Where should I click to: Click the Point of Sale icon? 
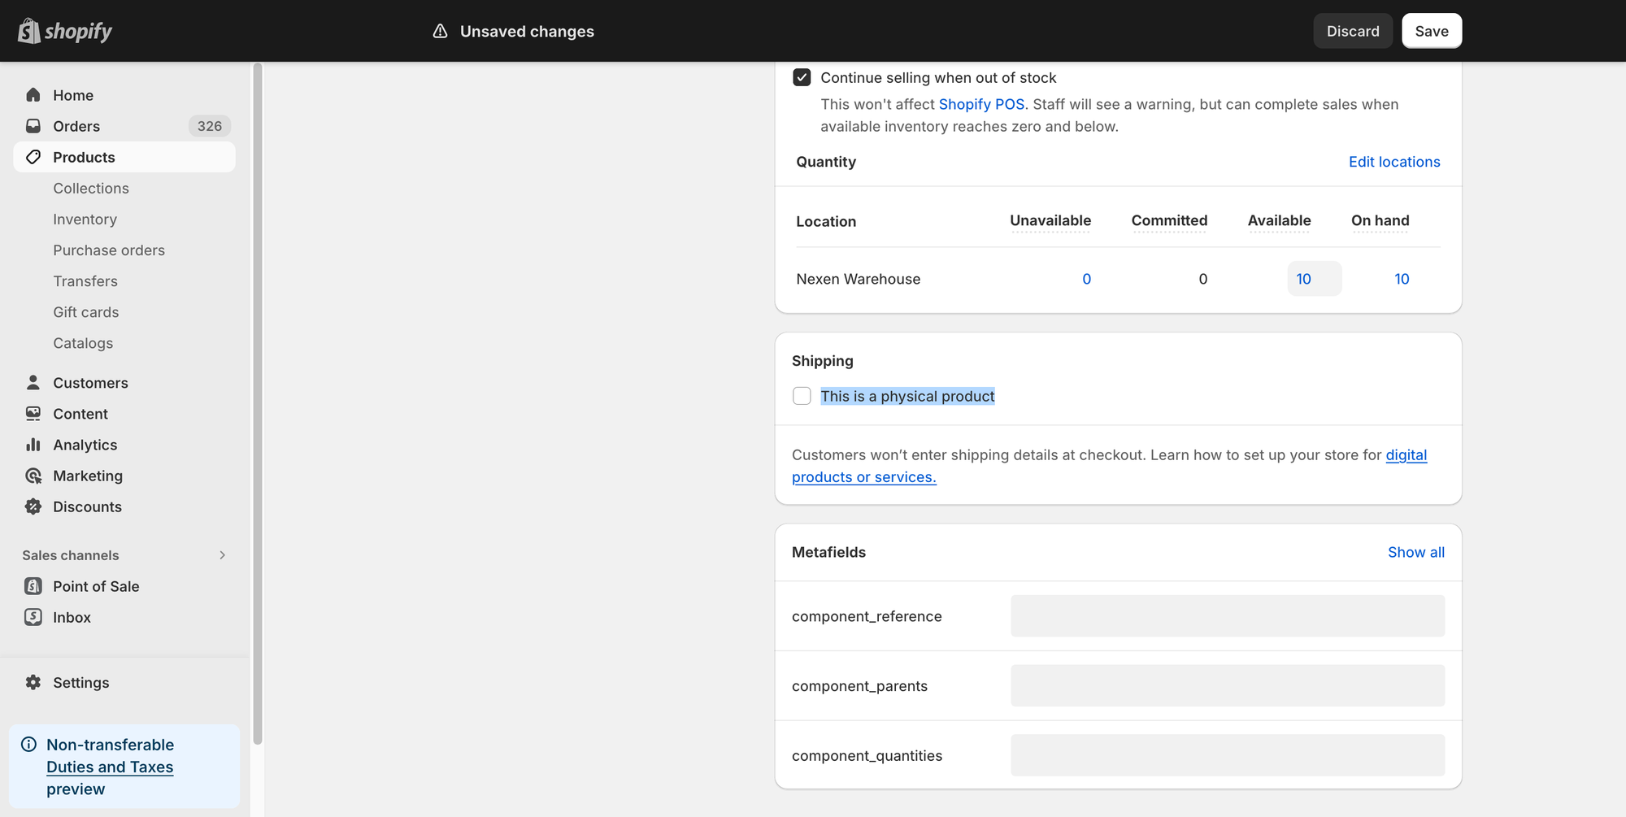click(33, 586)
